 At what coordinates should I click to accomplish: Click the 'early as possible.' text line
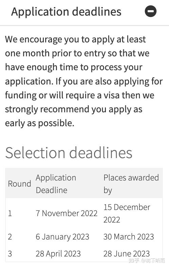tap(40, 123)
